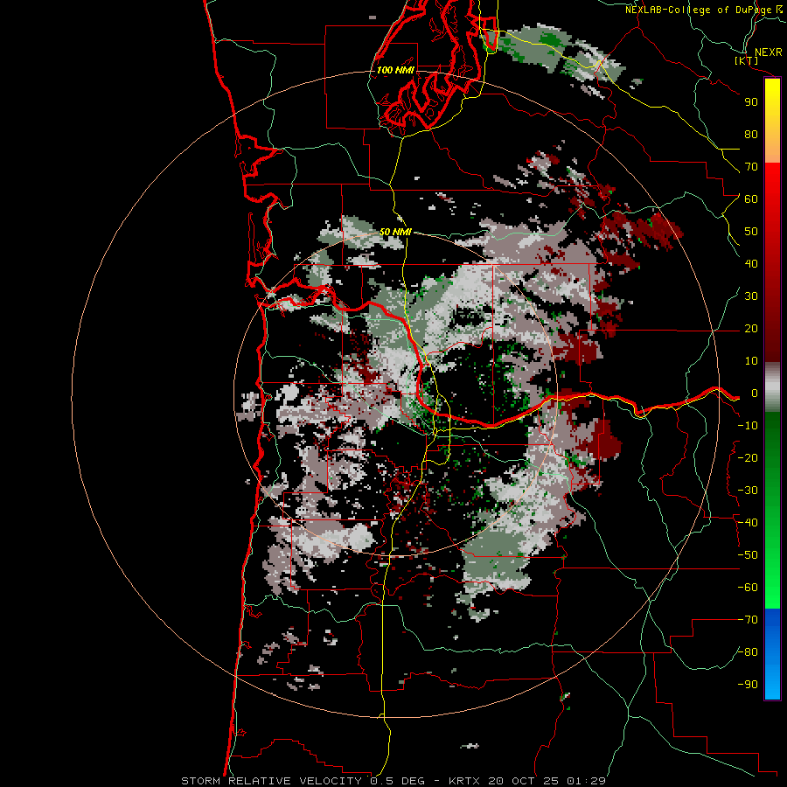Click the "[KT]" units label
This screenshot has width=787, height=787.
pyautogui.click(x=747, y=60)
